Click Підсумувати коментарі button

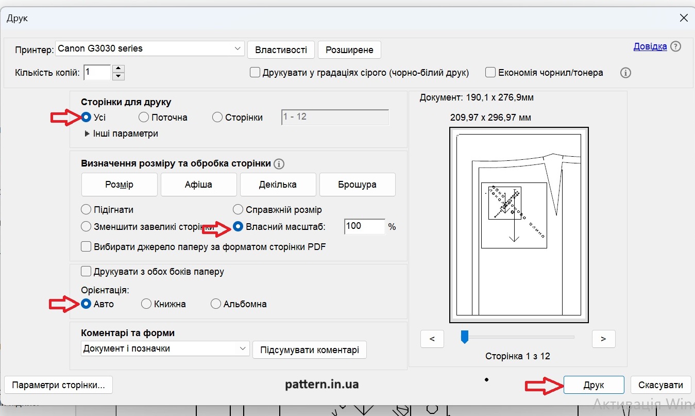click(310, 350)
